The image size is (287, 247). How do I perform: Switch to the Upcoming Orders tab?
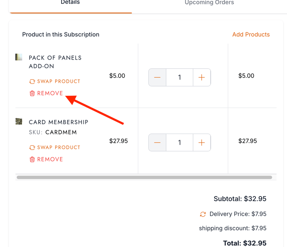point(209,3)
